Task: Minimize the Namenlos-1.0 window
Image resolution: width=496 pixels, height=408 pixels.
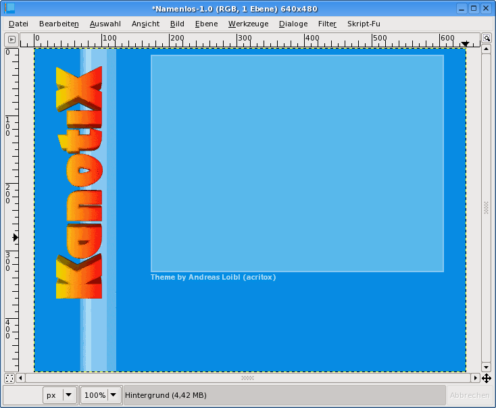Action: click(462, 9)
